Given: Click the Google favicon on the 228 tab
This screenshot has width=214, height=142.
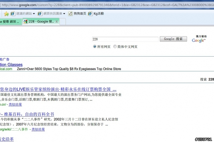Looking at the screenshot, I should (25, 21).
